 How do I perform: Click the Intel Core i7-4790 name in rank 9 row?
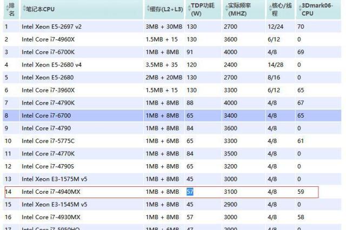click(46, 128)
